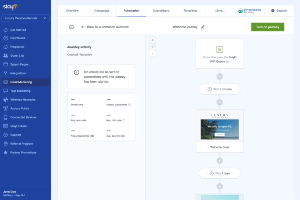Select the Automation tab
The image size is (300, 200).
131,11
